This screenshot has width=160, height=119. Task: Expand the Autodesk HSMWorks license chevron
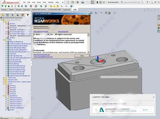click(x=96, y=110)
